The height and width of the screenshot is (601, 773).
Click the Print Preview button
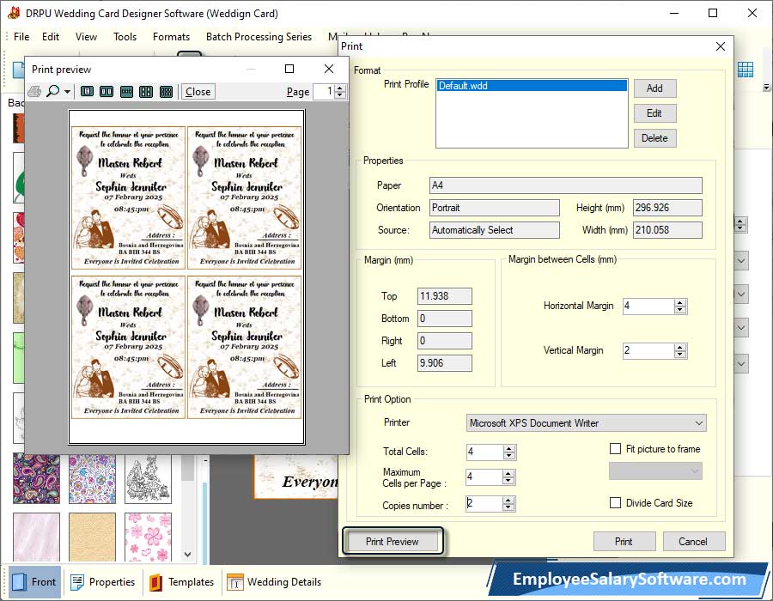(x=393, y=542)
